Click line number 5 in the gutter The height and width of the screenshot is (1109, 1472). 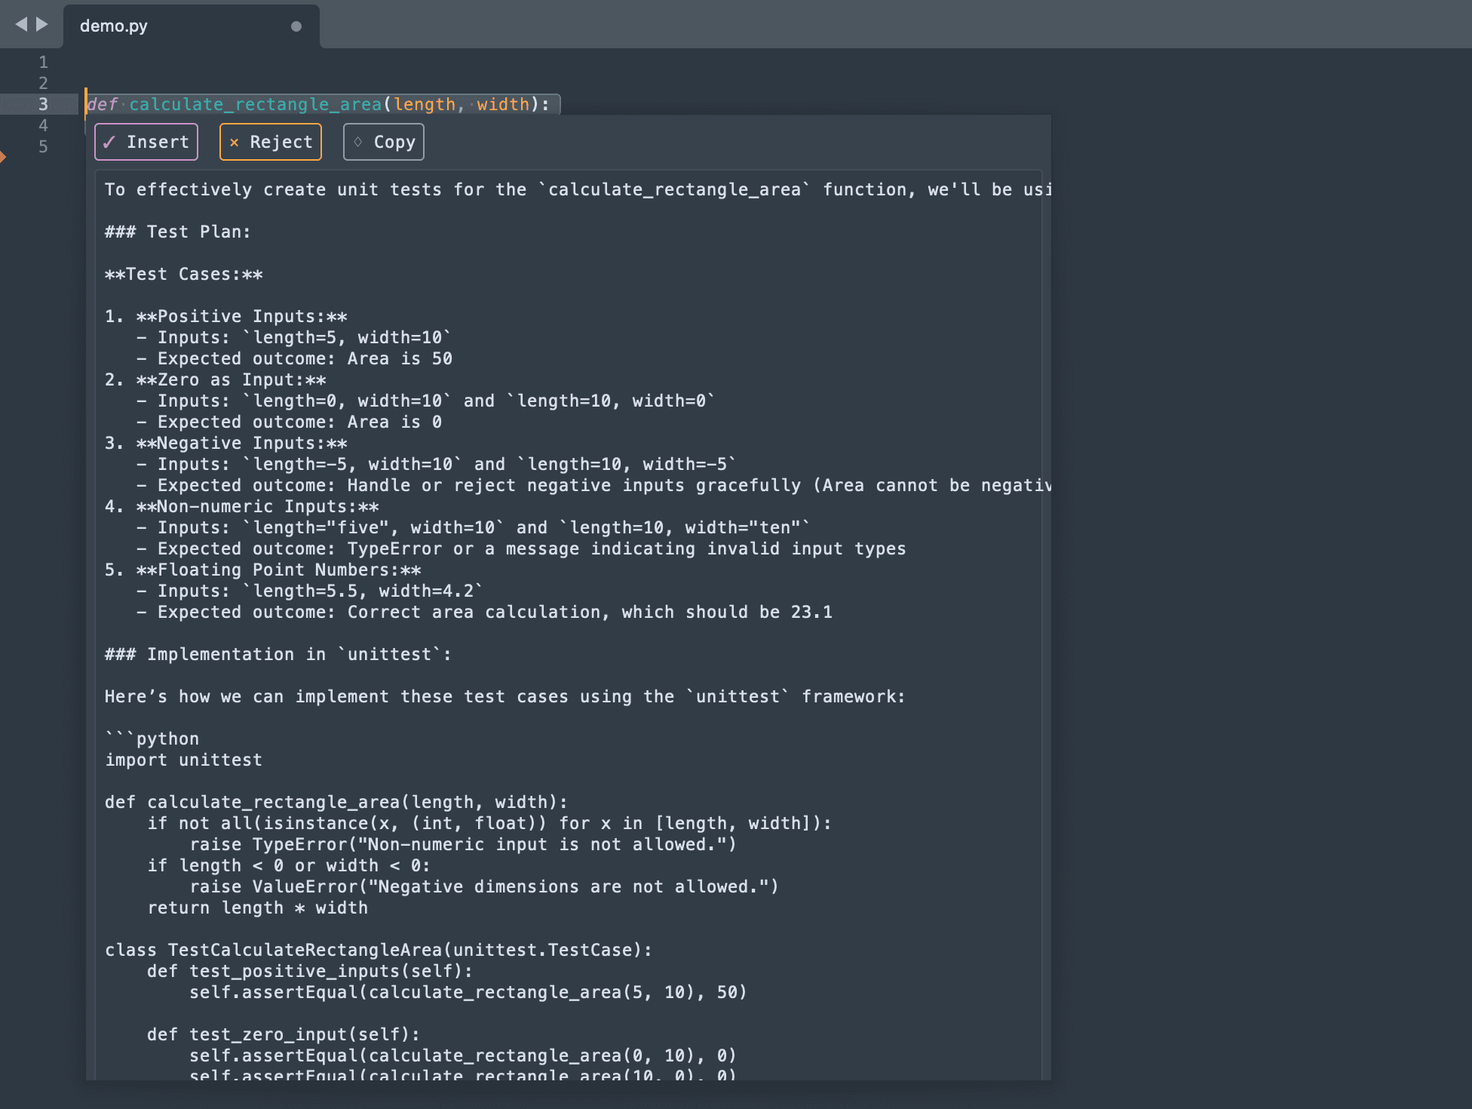(43, 146)
